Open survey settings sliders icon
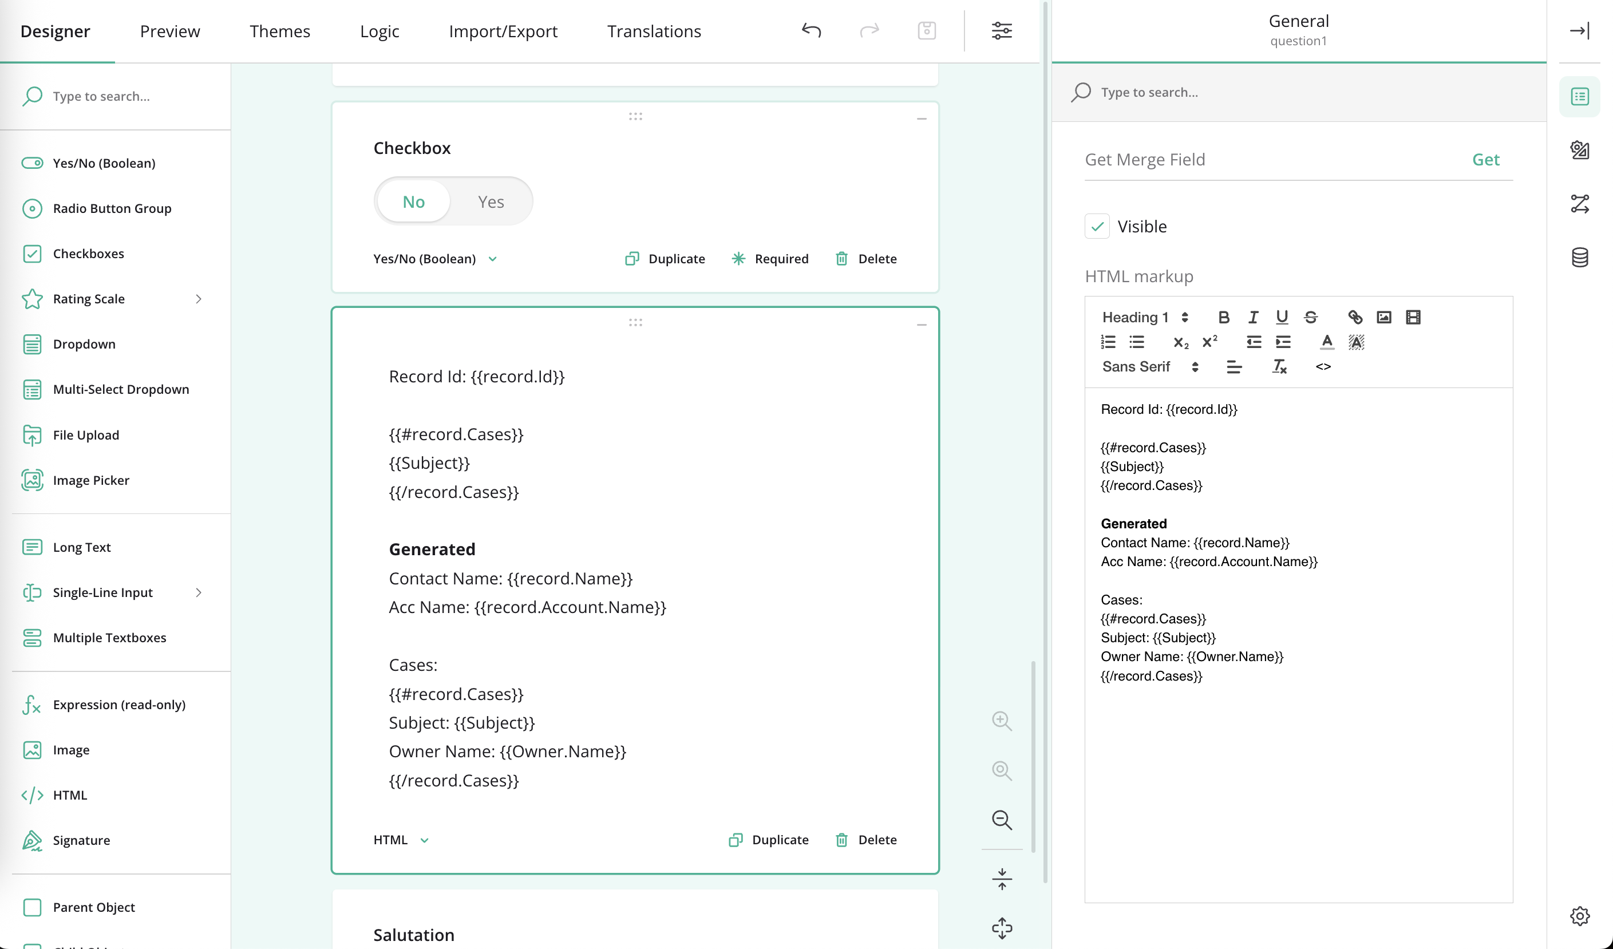This screenshot has width=1613, height=949. pyautogui.click(x=1002, y=30)
